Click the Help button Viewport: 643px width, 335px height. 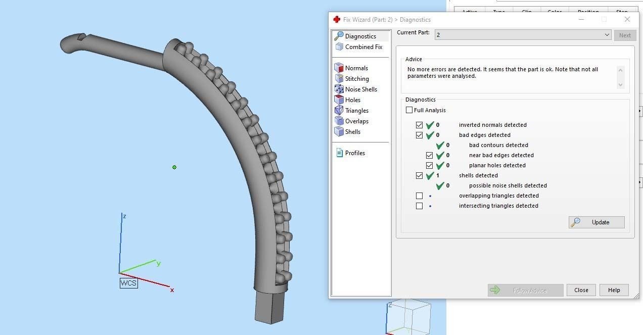click(614, 290)
